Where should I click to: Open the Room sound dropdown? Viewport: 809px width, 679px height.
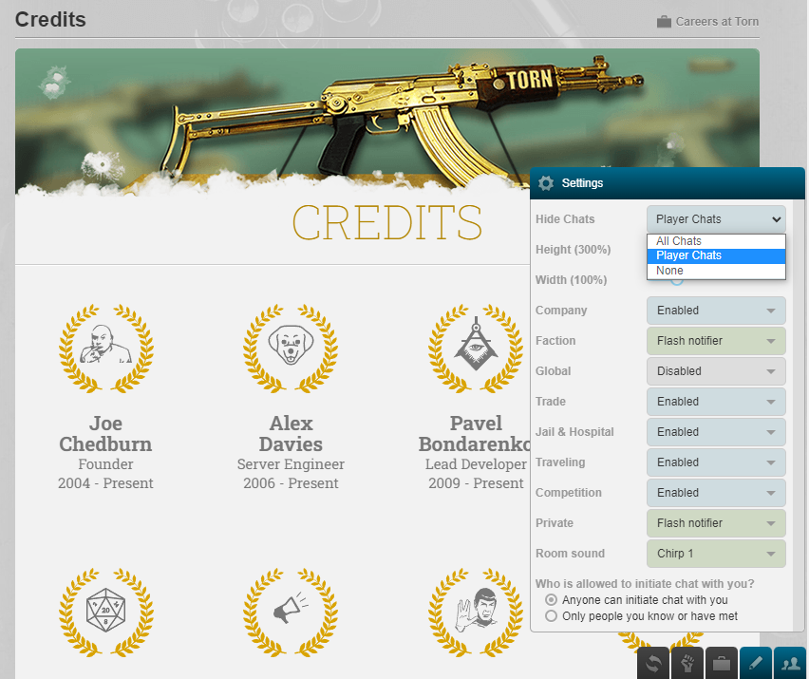[716, 554]
